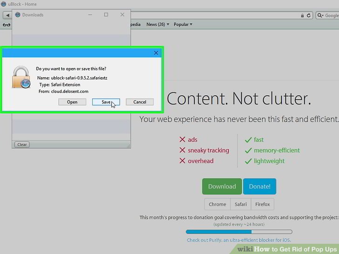The height and width of the screenshot is (254, 339).
Task: Select the Firefox browser tab
Action: [x=263, y=204]
